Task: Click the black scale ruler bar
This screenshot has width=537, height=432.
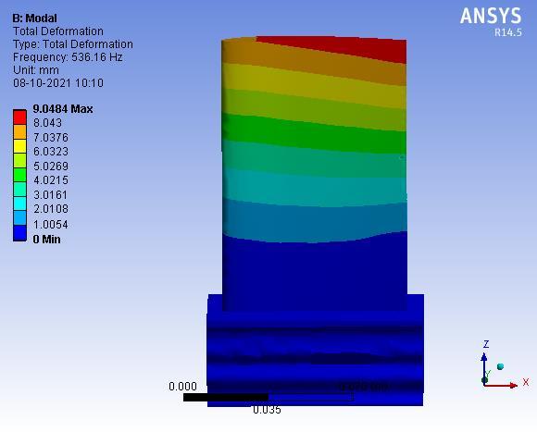Action: (226, 397)
